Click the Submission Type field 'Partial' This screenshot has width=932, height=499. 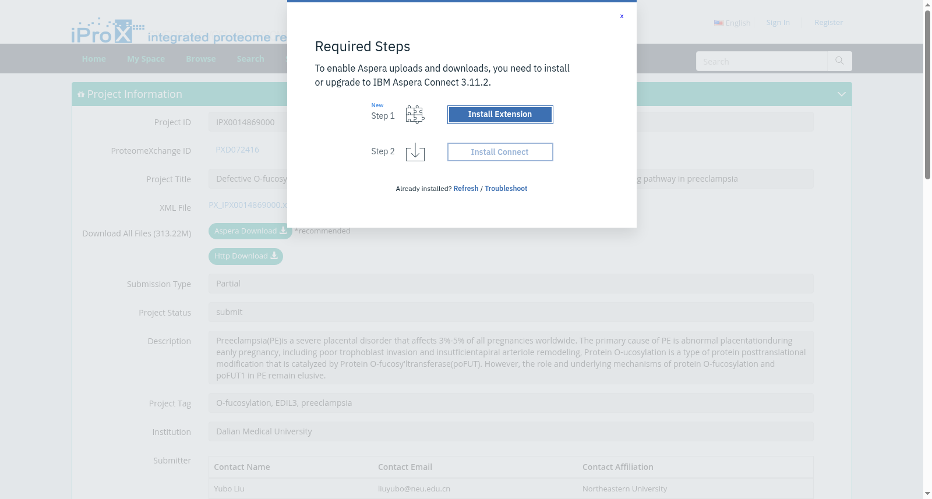(511, 284)
